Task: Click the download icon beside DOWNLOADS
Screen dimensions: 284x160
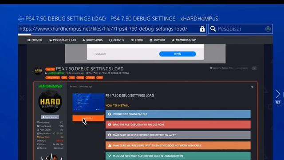Action: 84,40
